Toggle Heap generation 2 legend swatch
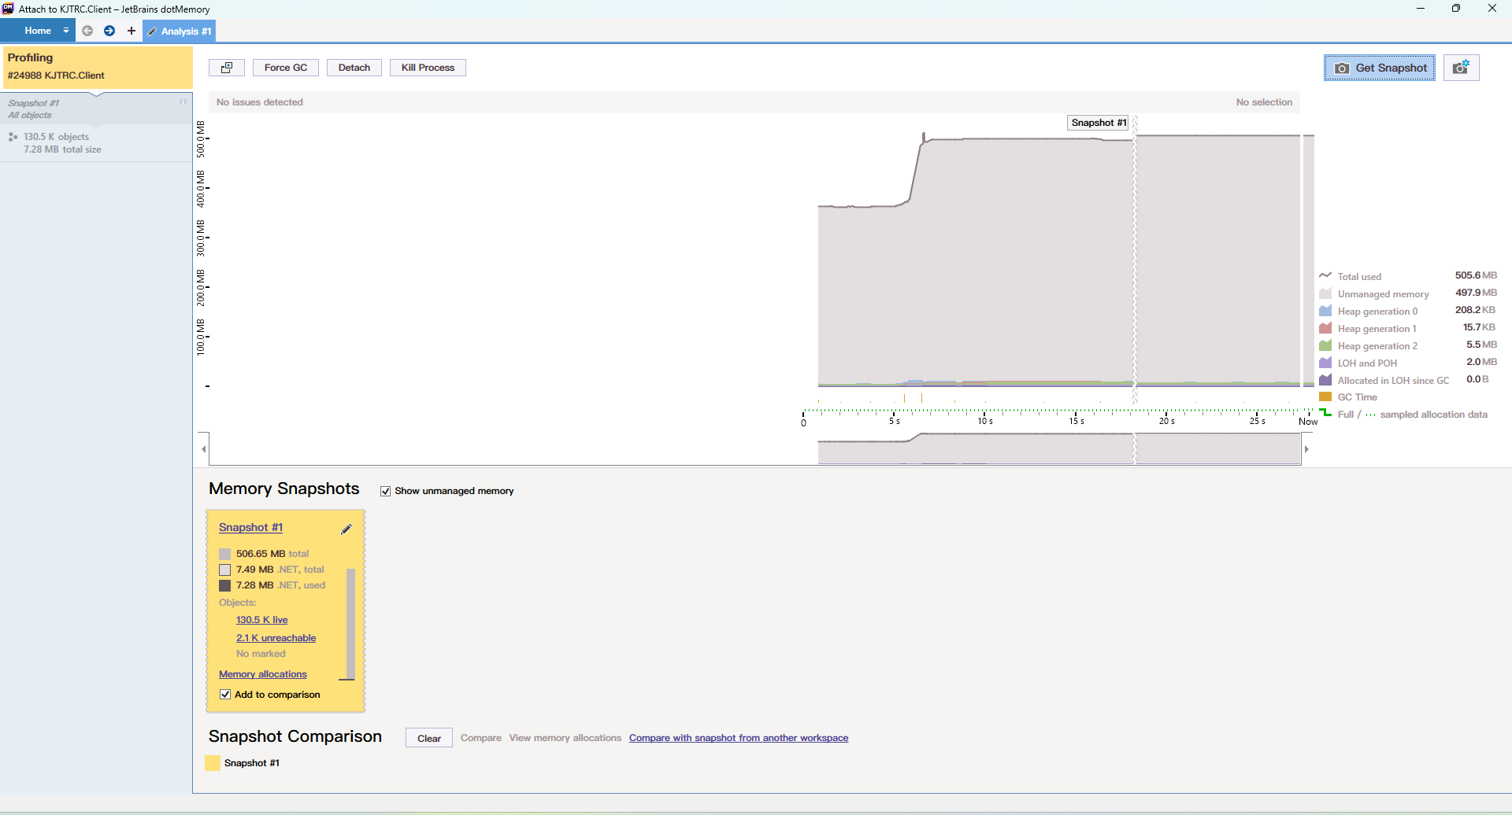Image resolution: width=1512 pixels, height=815 pixels. click(x=1325, y=345)
